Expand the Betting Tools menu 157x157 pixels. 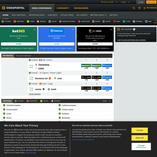tap(99, 15)
